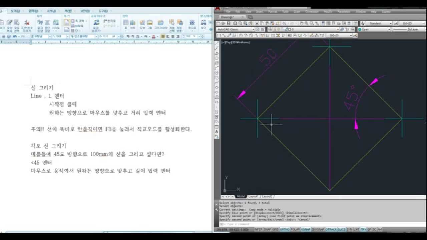
Task: Click the horizontal ruler in word processor
Action: pos(106,42)
